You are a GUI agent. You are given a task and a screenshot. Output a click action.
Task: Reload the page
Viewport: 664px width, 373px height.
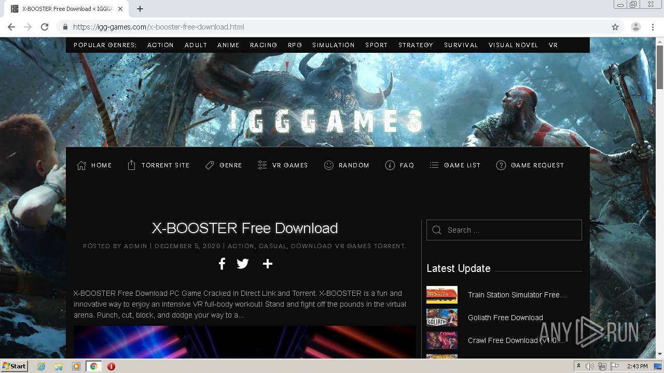click(x=45, y=27)
